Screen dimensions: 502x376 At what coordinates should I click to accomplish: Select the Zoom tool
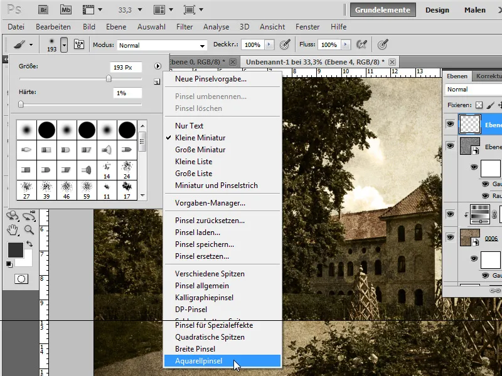[x=29, y=229]
